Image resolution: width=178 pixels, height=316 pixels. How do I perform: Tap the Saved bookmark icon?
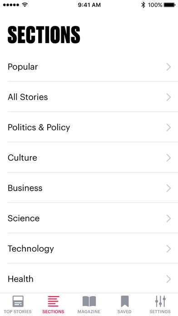124,301
